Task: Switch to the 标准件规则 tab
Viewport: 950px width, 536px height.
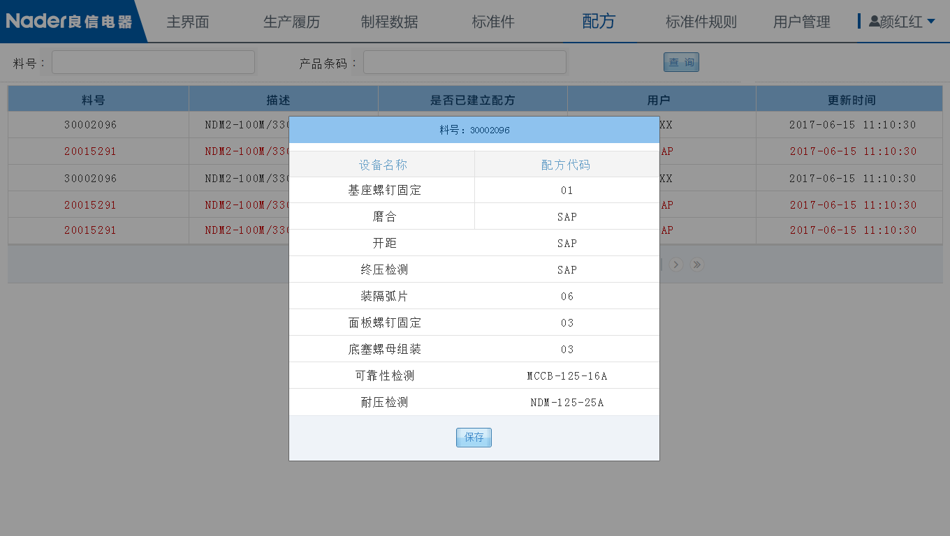Action: (x=700, y=22)
